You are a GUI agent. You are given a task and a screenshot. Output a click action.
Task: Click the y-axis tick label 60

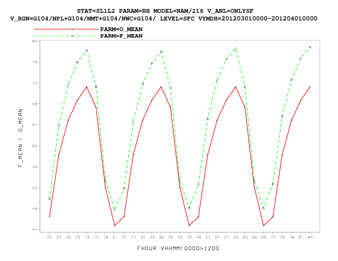tap(35, 146)
